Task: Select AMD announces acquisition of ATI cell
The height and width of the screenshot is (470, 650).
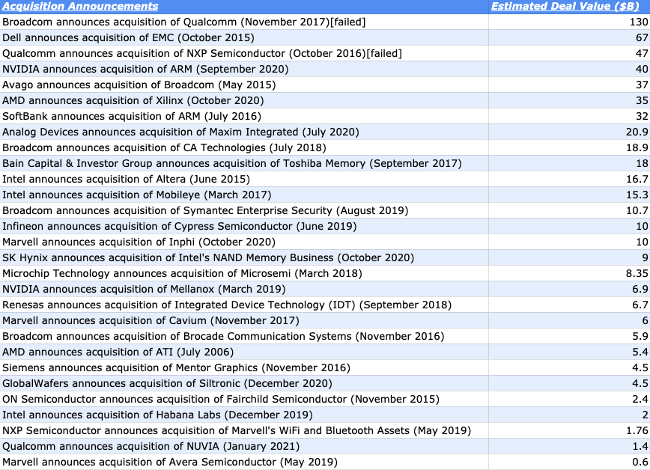Action: pos(244,352)
